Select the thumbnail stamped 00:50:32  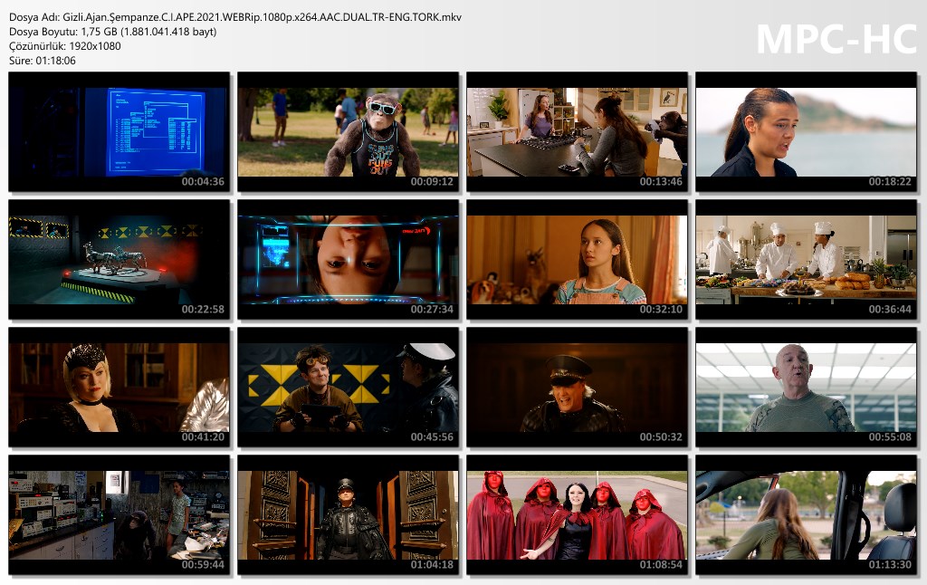pos(577,388)
